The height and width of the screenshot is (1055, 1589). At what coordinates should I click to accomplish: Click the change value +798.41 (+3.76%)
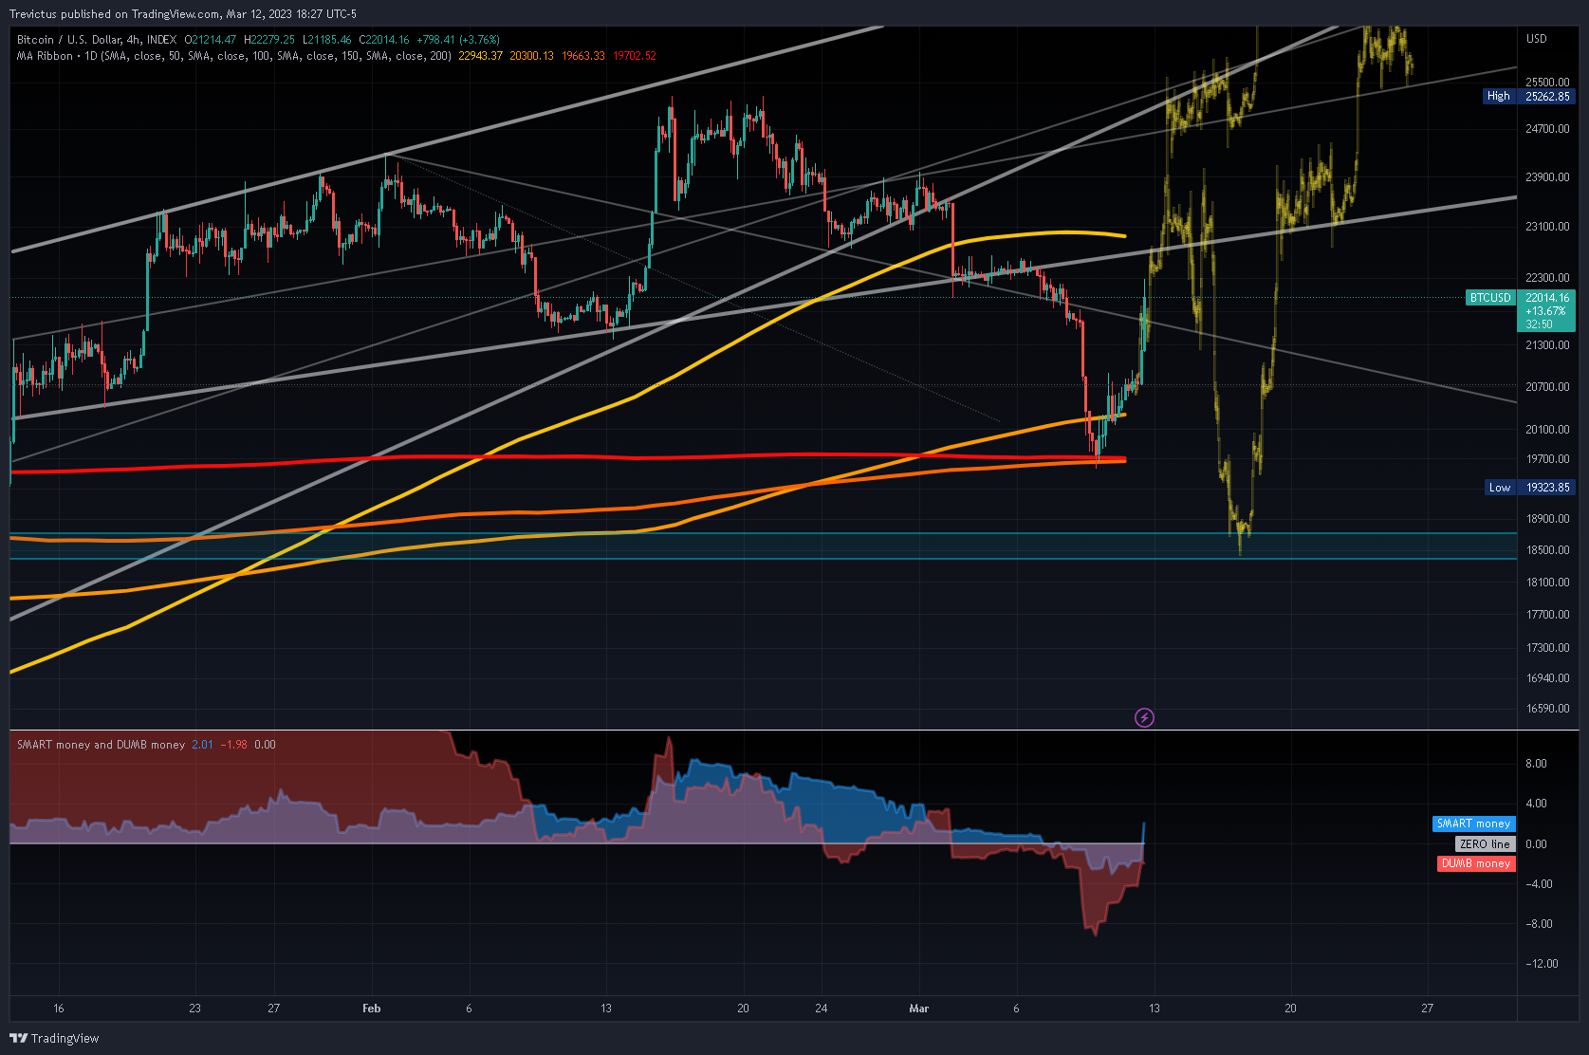point(458,40)
